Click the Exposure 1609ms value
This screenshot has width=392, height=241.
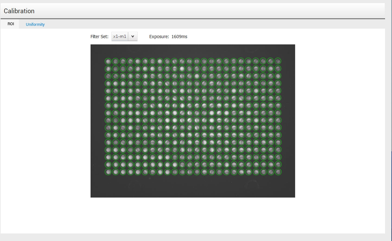pyautogui.click(x=179, y=37)
